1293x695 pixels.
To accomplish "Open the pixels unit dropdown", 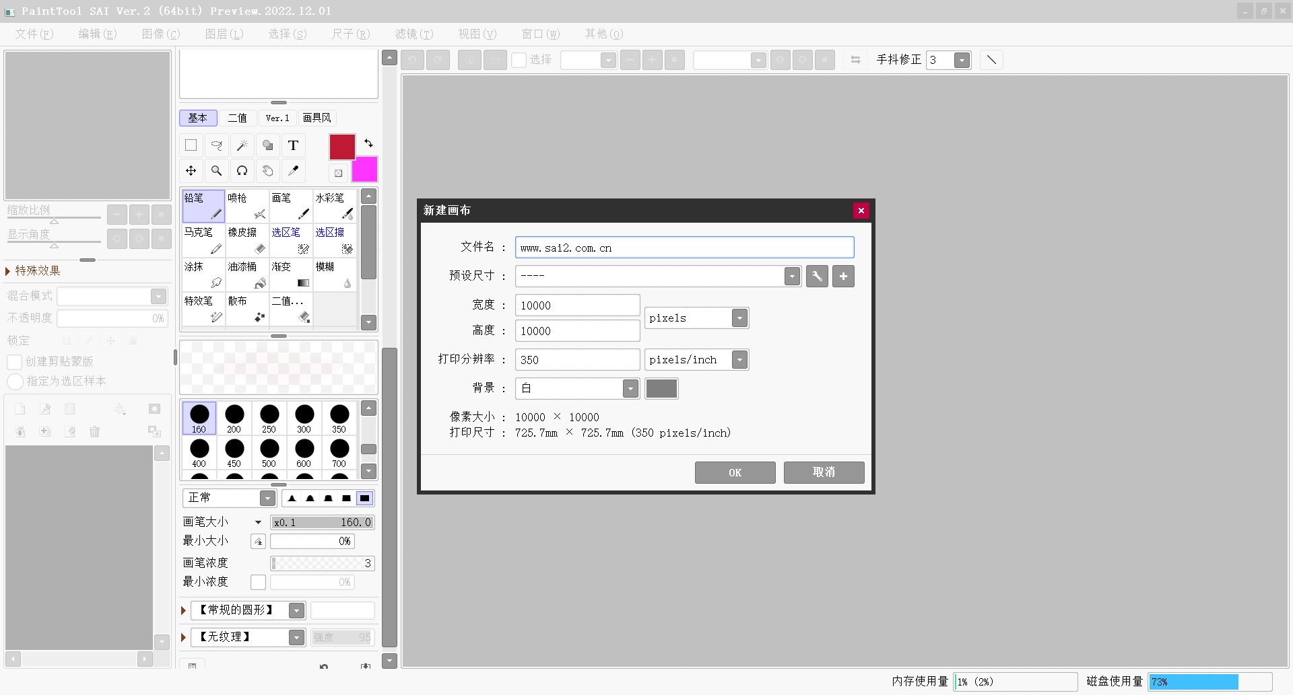I will click(x=739, y=318).
